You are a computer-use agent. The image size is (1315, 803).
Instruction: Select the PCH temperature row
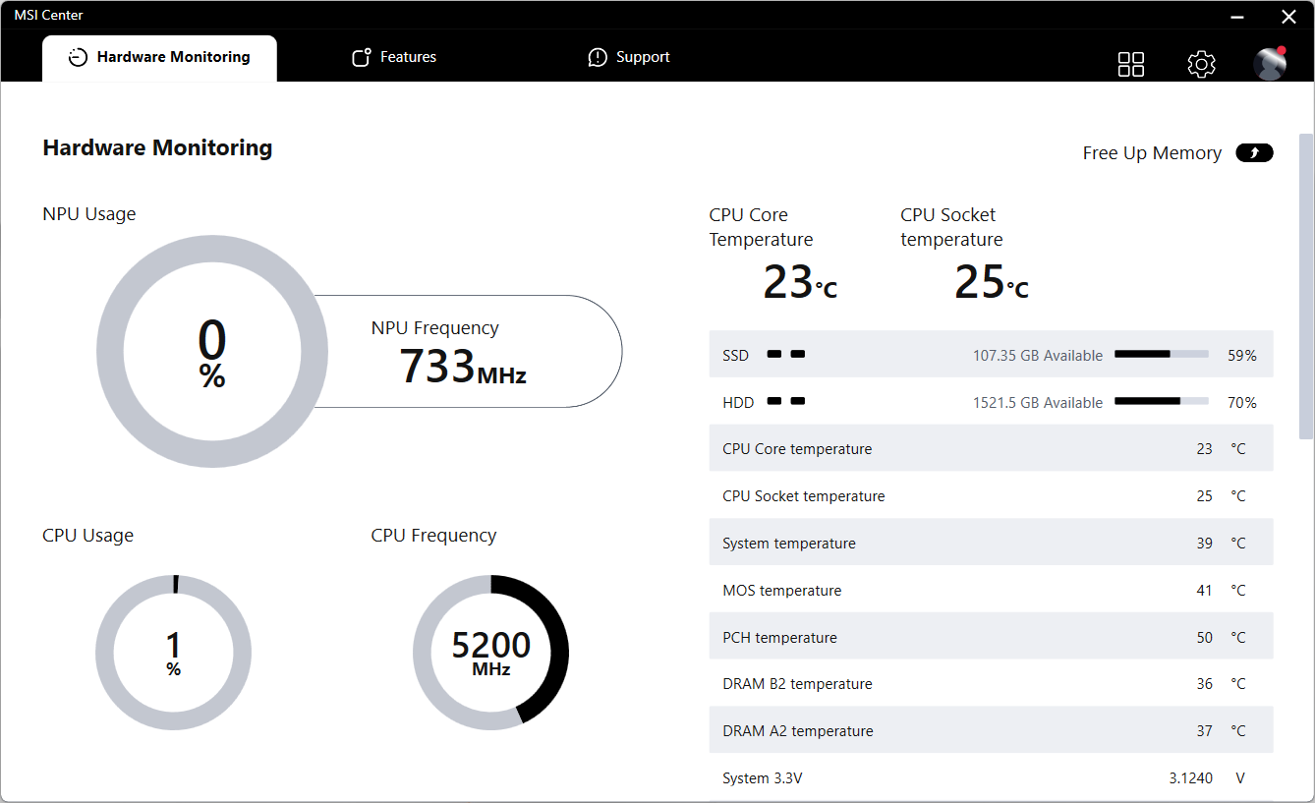991,637
